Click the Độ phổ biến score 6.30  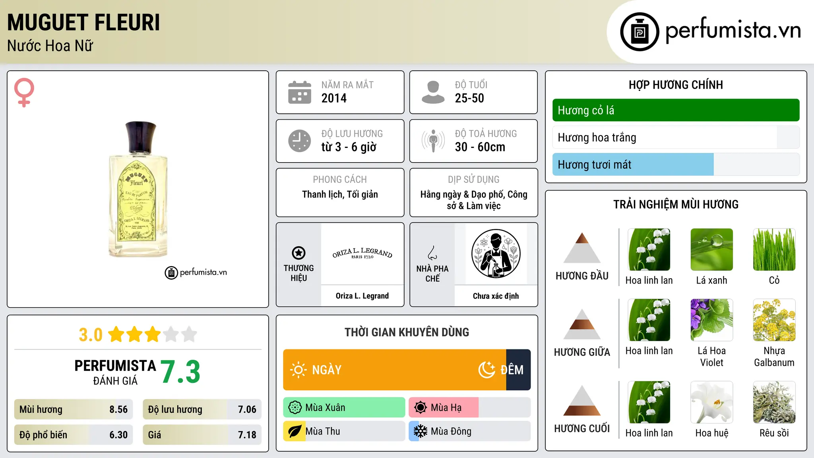118,435
